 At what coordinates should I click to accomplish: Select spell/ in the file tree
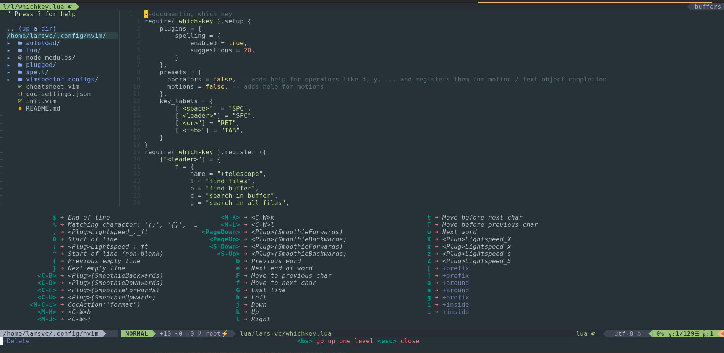tap(37, 72)
